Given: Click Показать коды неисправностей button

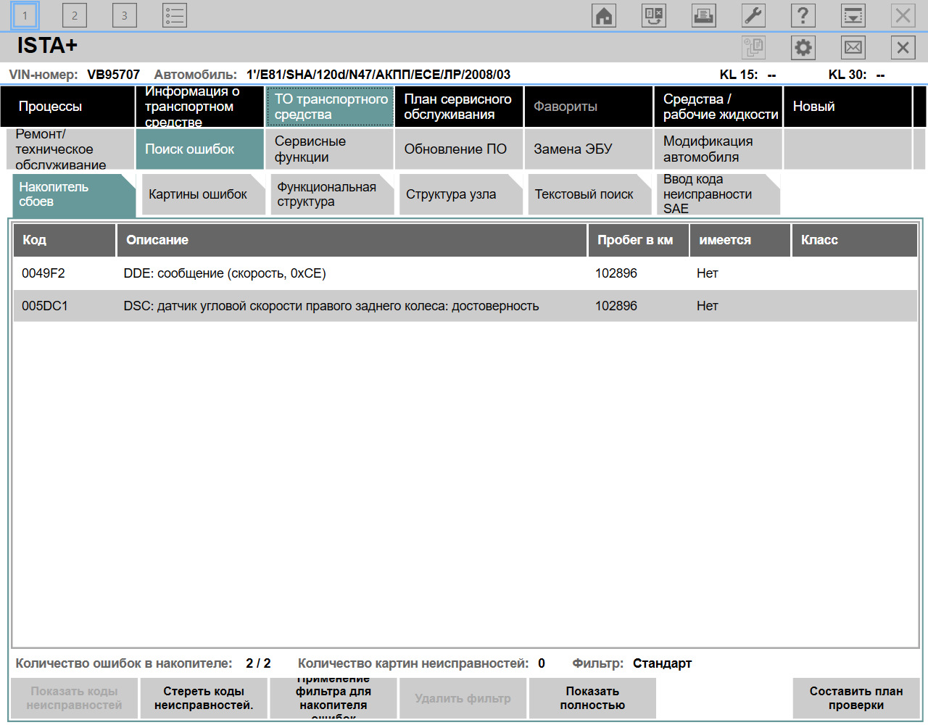Looking at the screenshot, I should (75, 698).
